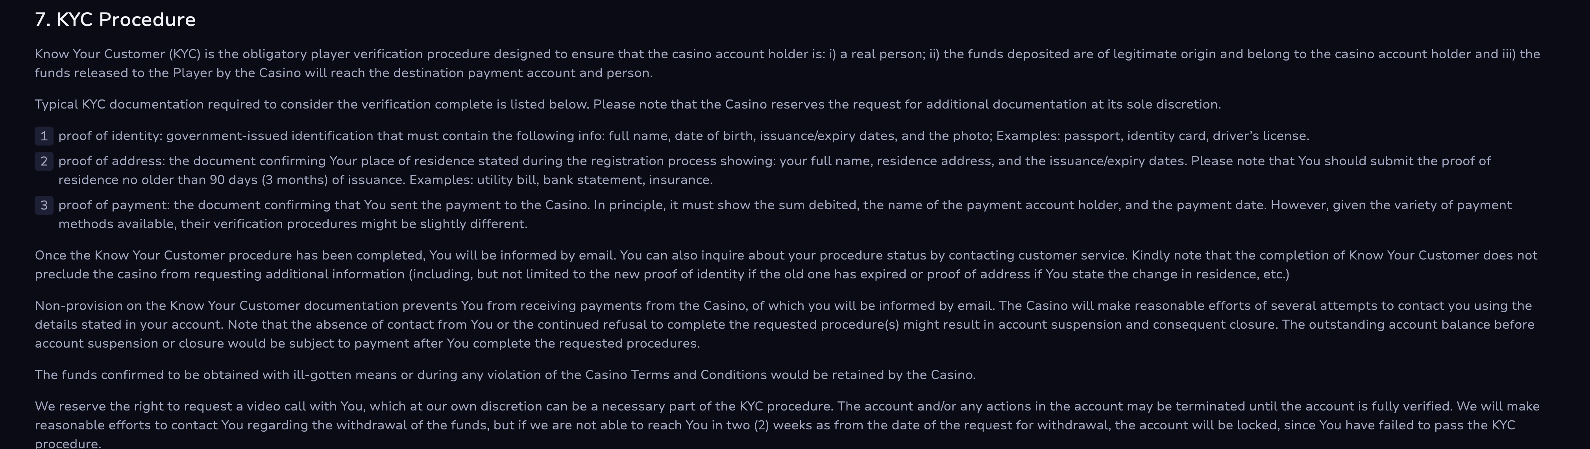The height and width of the screenshot is (449, 1590).
Task: Click the 'proof of identity' list item text
Action: click(x=683, y=136)
